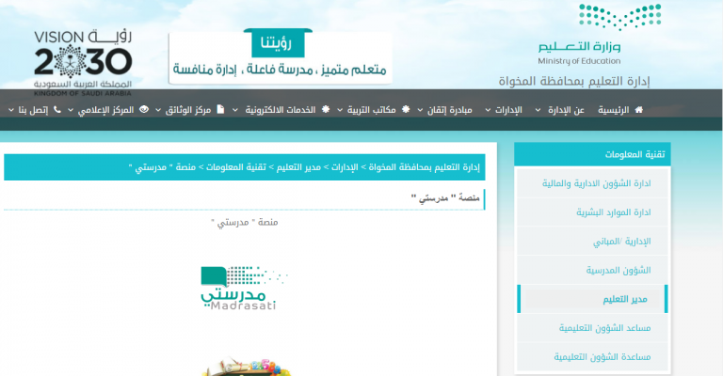
Task: Open the الرئيسية menu item
Action: [614, 110]
